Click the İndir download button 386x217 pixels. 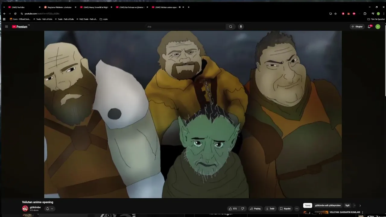tap(270, 209)
